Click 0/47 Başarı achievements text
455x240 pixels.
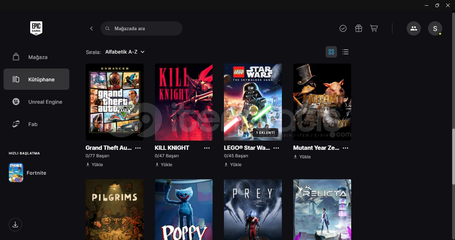[167, 156]
